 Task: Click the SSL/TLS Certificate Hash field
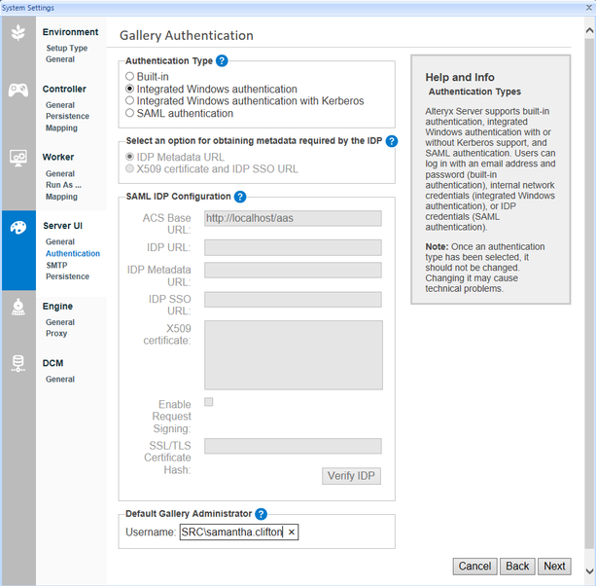pyautogui.click(x=293, y=446)
